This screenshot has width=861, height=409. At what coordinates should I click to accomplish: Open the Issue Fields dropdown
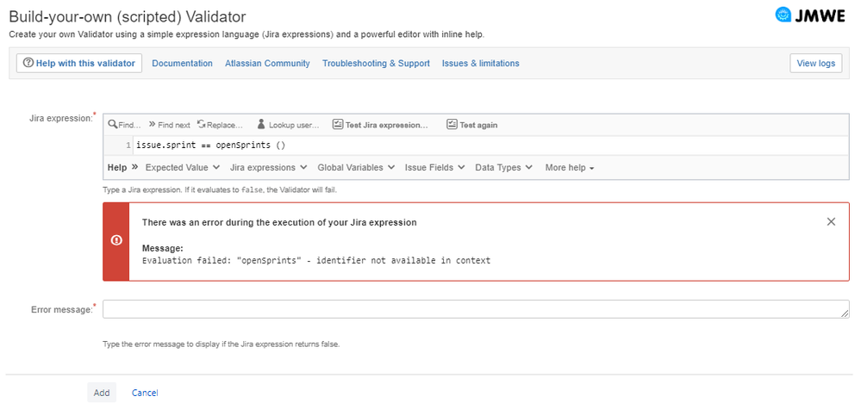pyautogui.click(x=435, y=168)
